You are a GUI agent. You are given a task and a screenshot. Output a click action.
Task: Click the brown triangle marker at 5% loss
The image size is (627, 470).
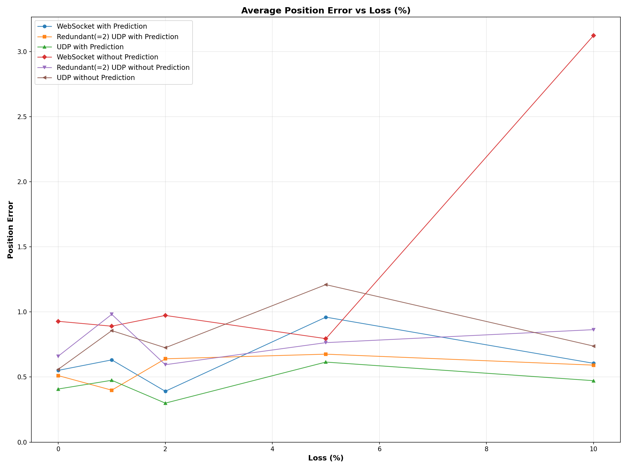click(x=326, y=285)
